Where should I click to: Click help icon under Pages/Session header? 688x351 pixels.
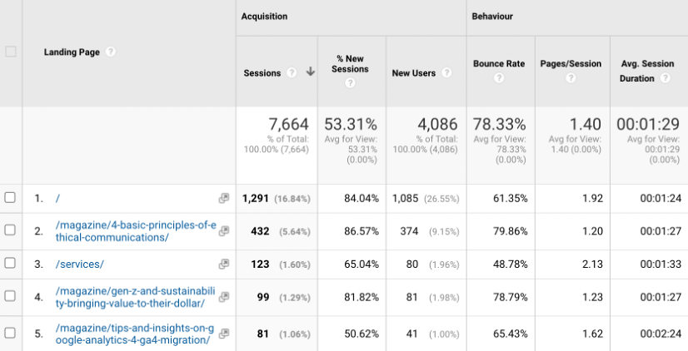point(571,79)
